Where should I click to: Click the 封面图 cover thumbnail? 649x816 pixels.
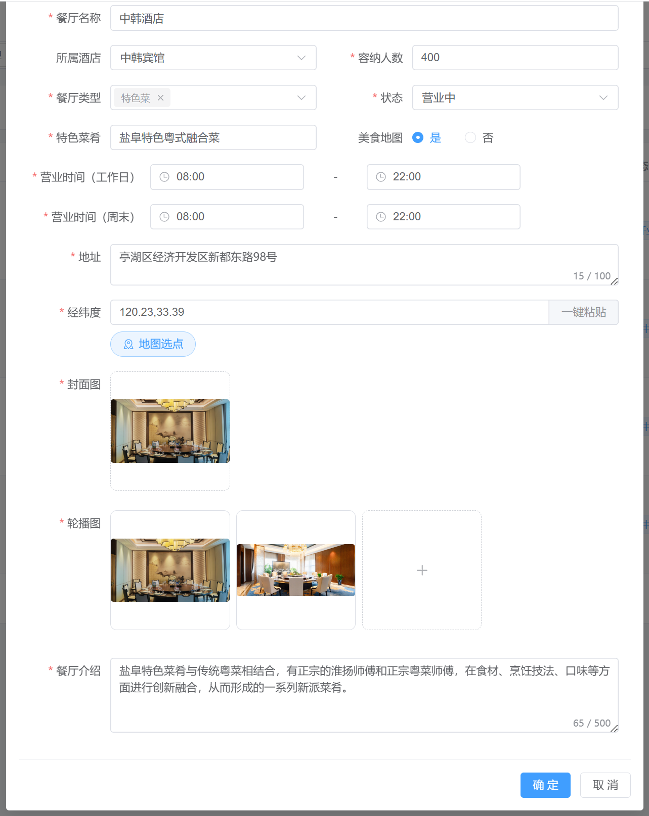click(170, 431)
